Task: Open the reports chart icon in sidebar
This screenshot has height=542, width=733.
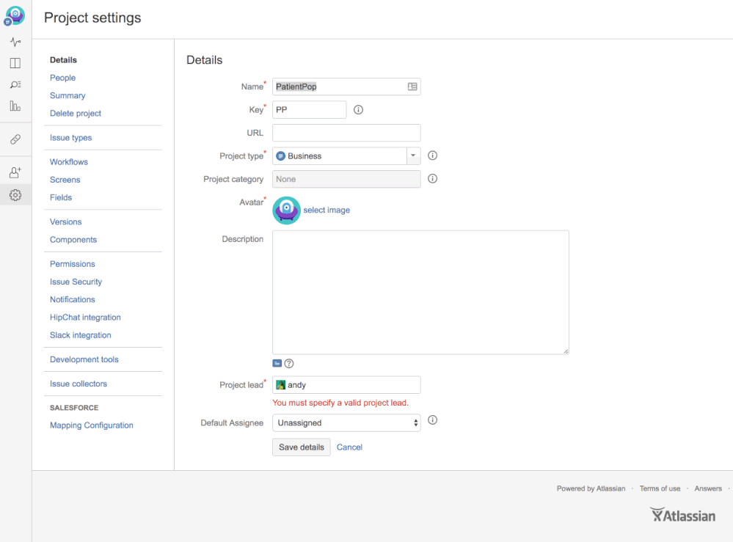Action: [x=15, y=106]
